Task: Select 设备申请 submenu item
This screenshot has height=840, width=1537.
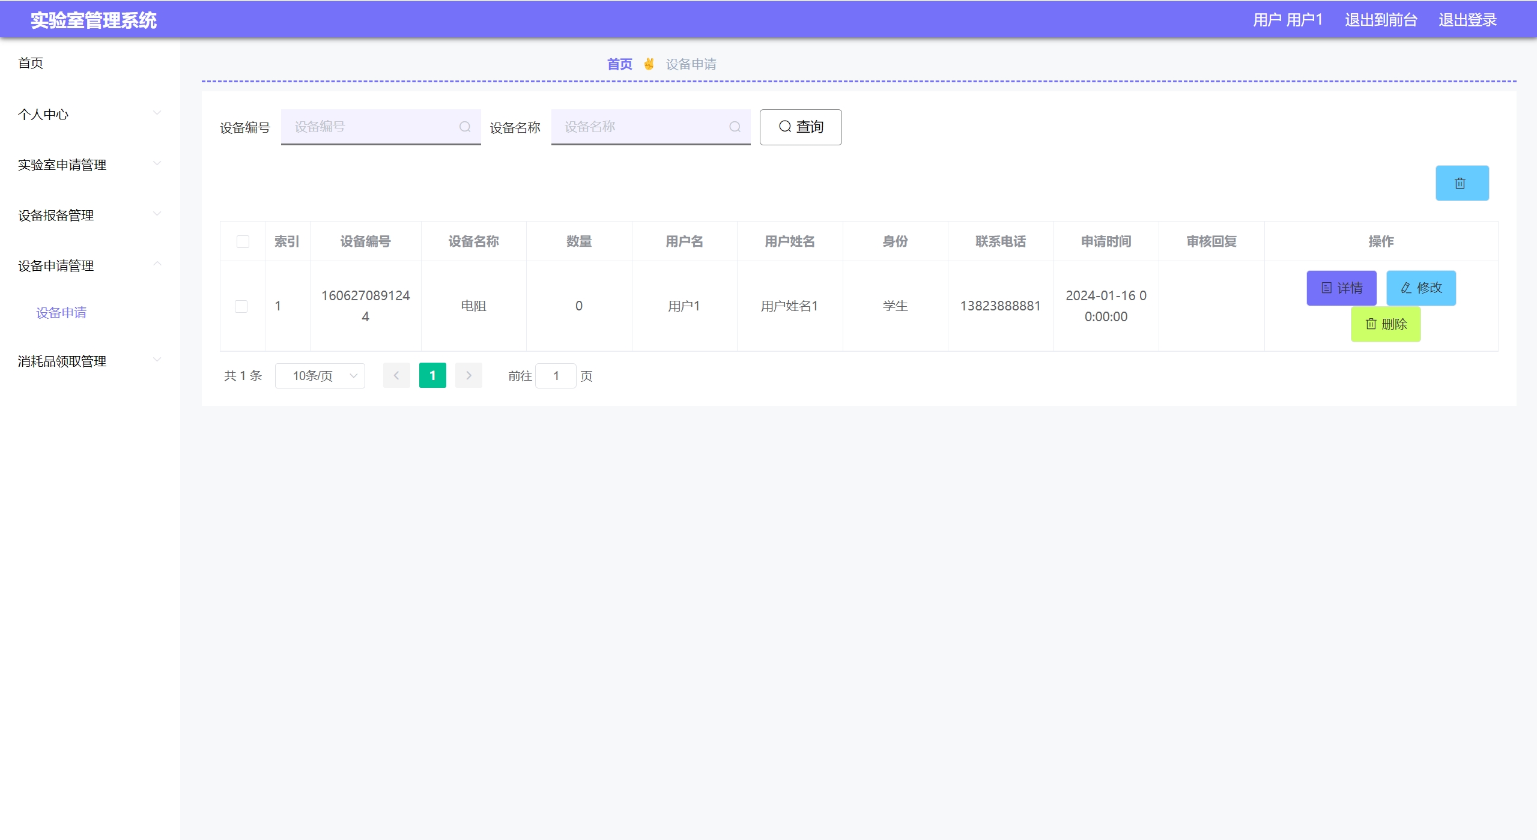Action: click(61, 313)
